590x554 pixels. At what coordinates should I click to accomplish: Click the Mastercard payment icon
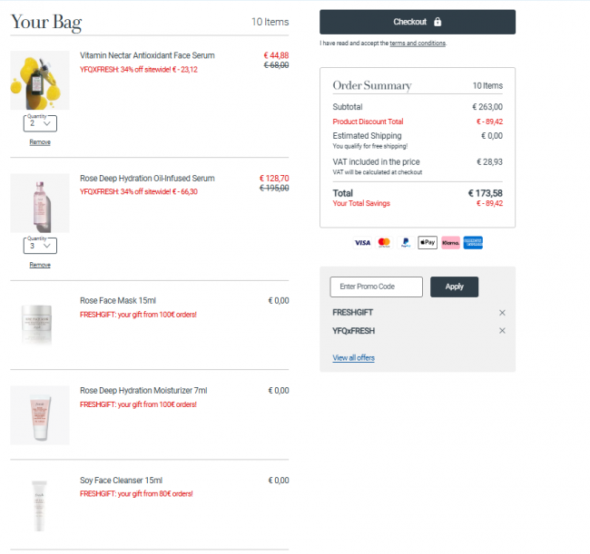click(x=384, y=243)
